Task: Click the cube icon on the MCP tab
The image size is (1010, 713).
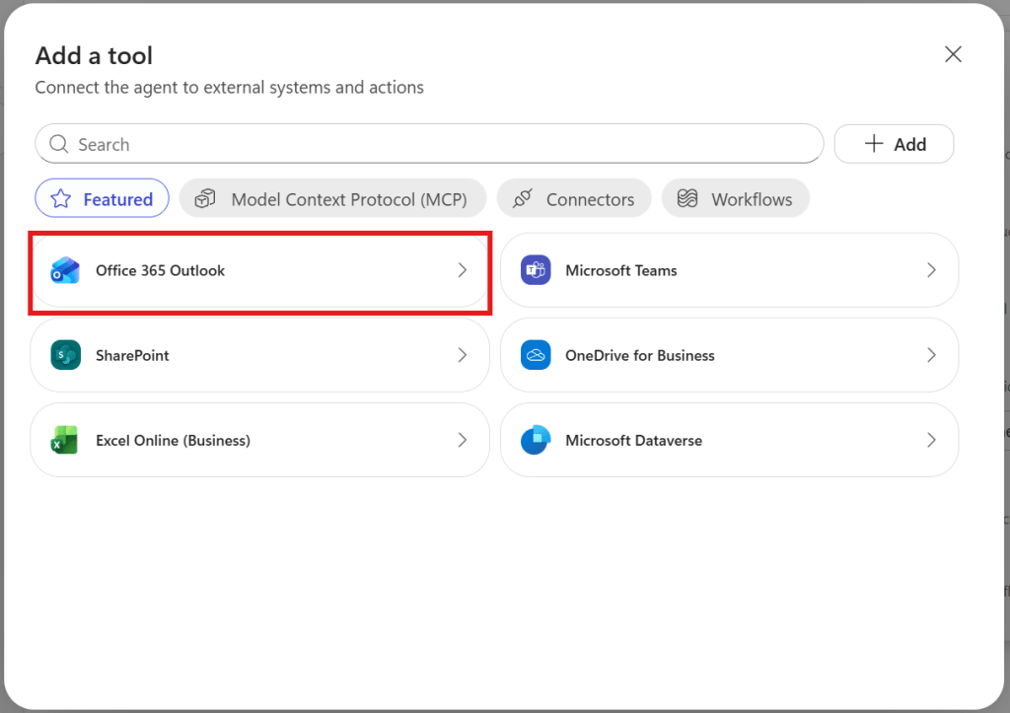Action: click(205, 199)
